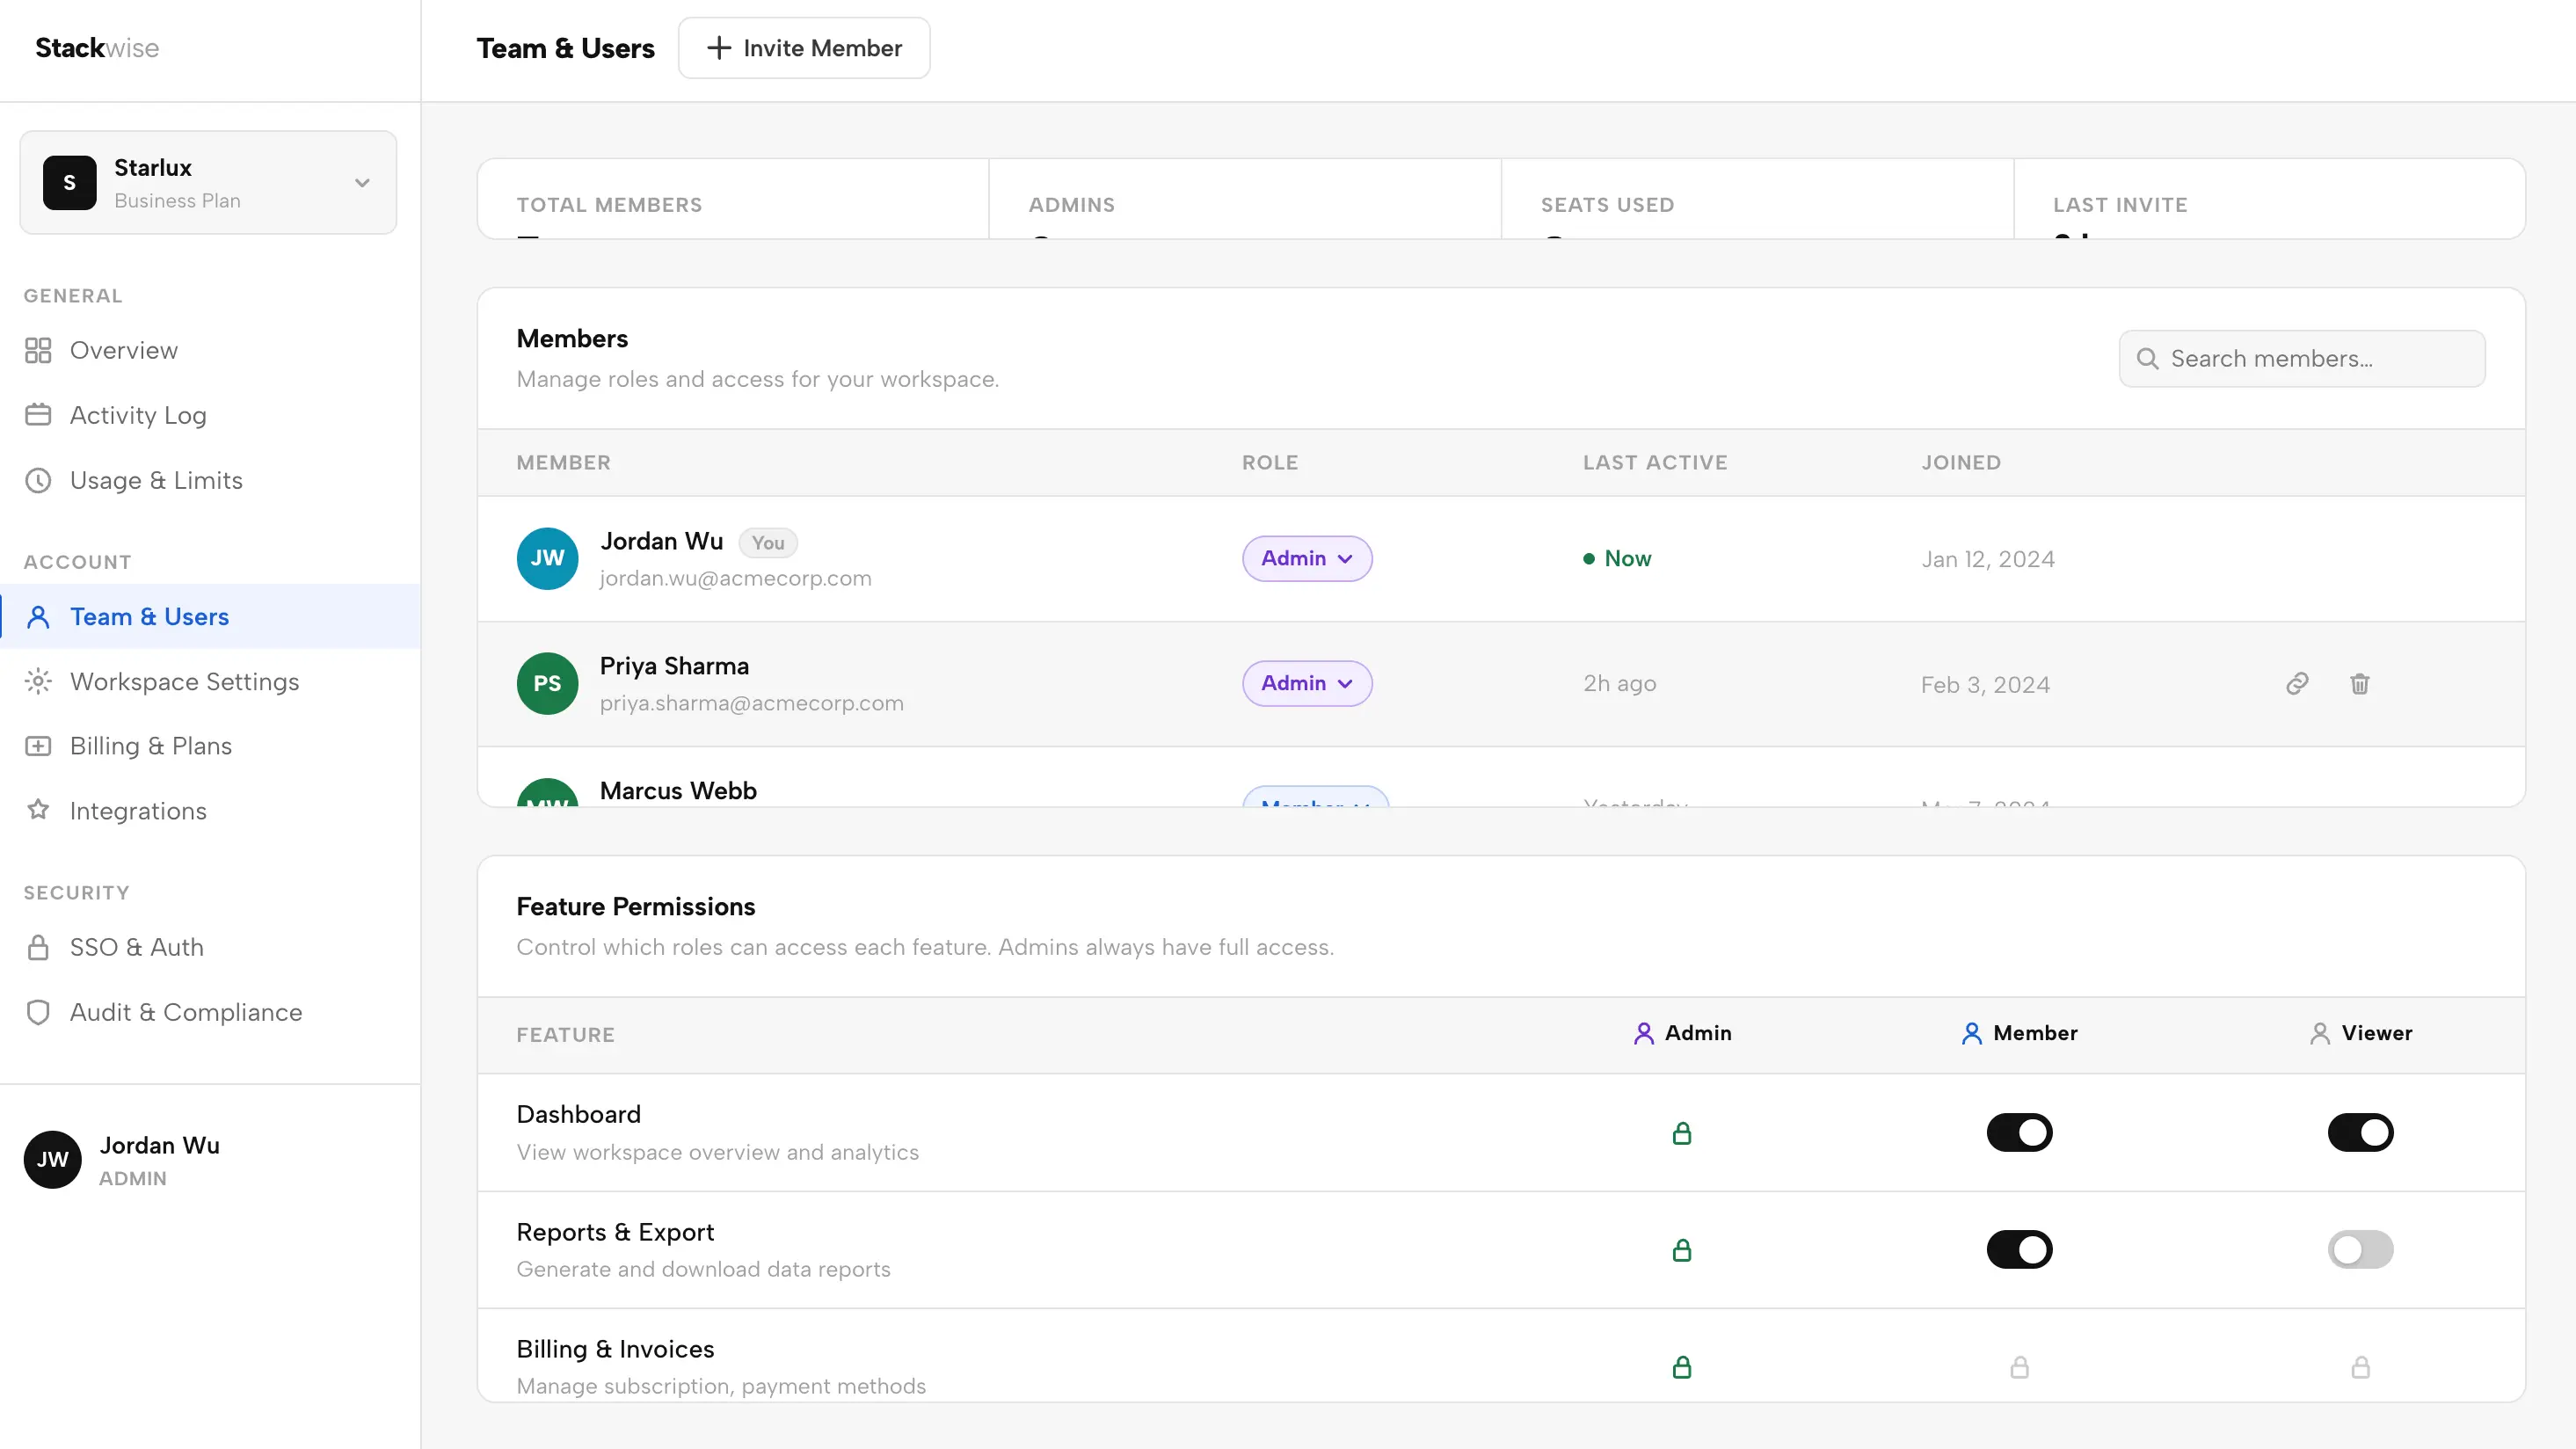Click Admin lock icon for Billing & Invoices

(1682, 1367)
